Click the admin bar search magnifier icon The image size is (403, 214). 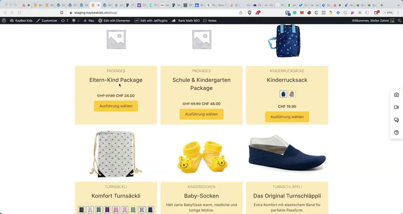399,21
